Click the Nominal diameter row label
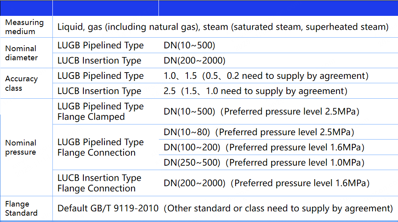Screen dimensions: 398x222 (x=21, y=53)
